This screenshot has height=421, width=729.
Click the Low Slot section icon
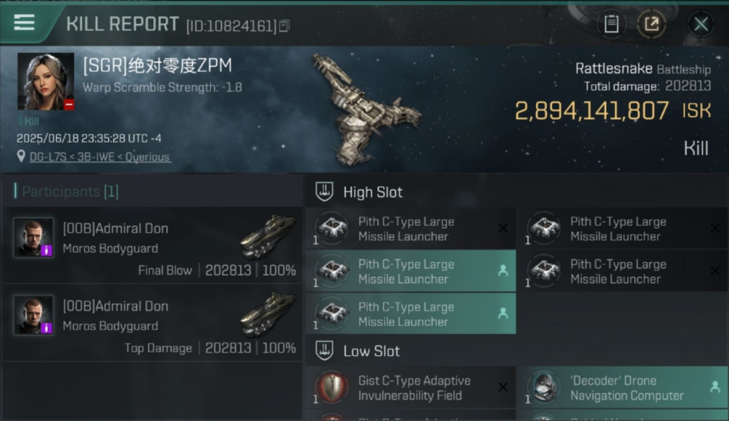[x=324, y=351]
